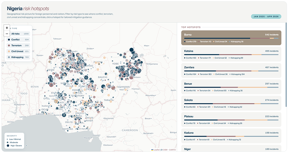288x155 pixels.
Task: Click the Conflict color dot in filter panel
Action: pos(9,40)
